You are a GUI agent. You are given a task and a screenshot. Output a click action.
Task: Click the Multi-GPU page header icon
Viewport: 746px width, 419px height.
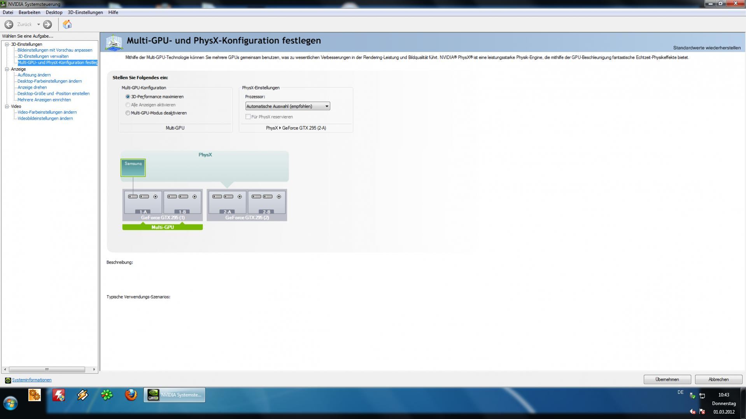coord(114,42)
